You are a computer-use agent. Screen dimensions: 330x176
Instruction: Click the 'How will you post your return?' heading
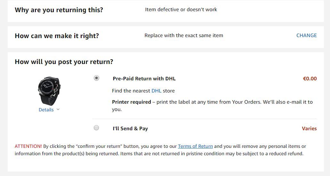pyautogui.click(x=64, y=62)
